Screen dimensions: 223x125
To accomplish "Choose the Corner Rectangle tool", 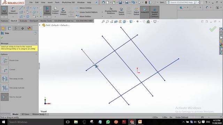I will [21, 12].
